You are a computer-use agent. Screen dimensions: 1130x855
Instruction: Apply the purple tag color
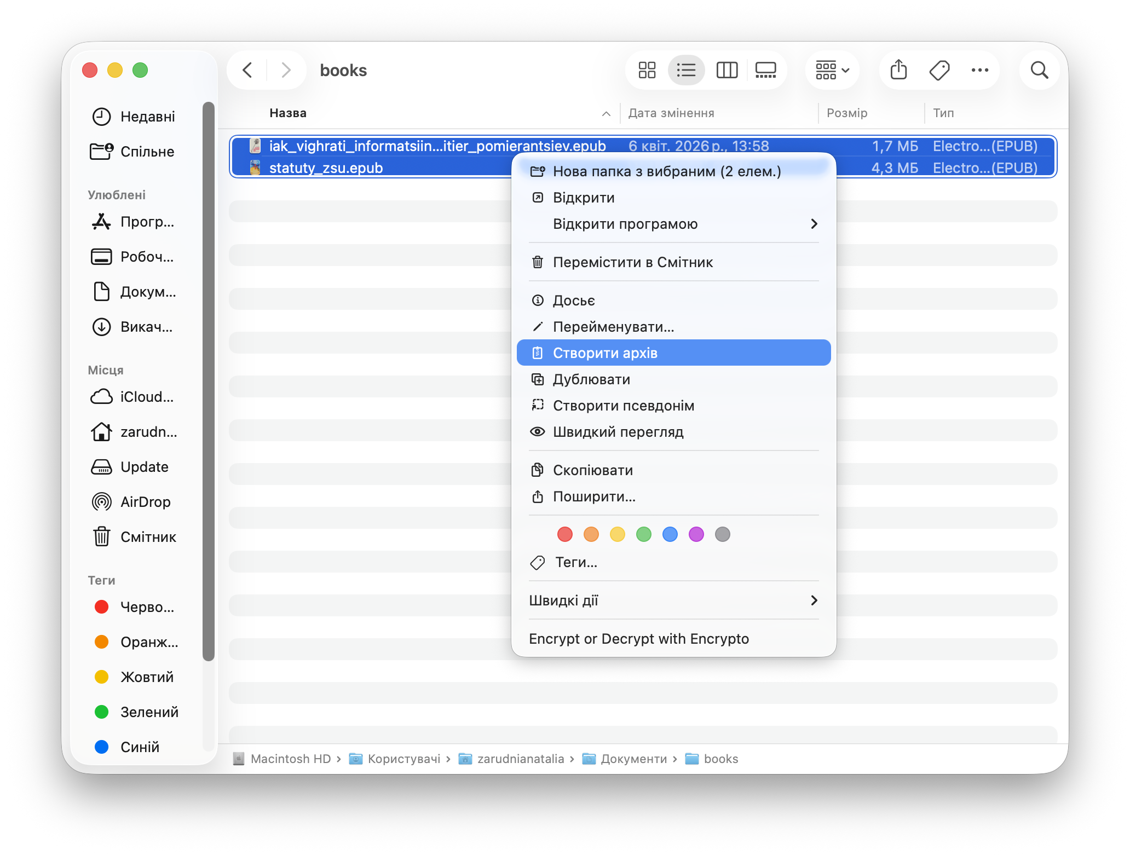[696, 534]
